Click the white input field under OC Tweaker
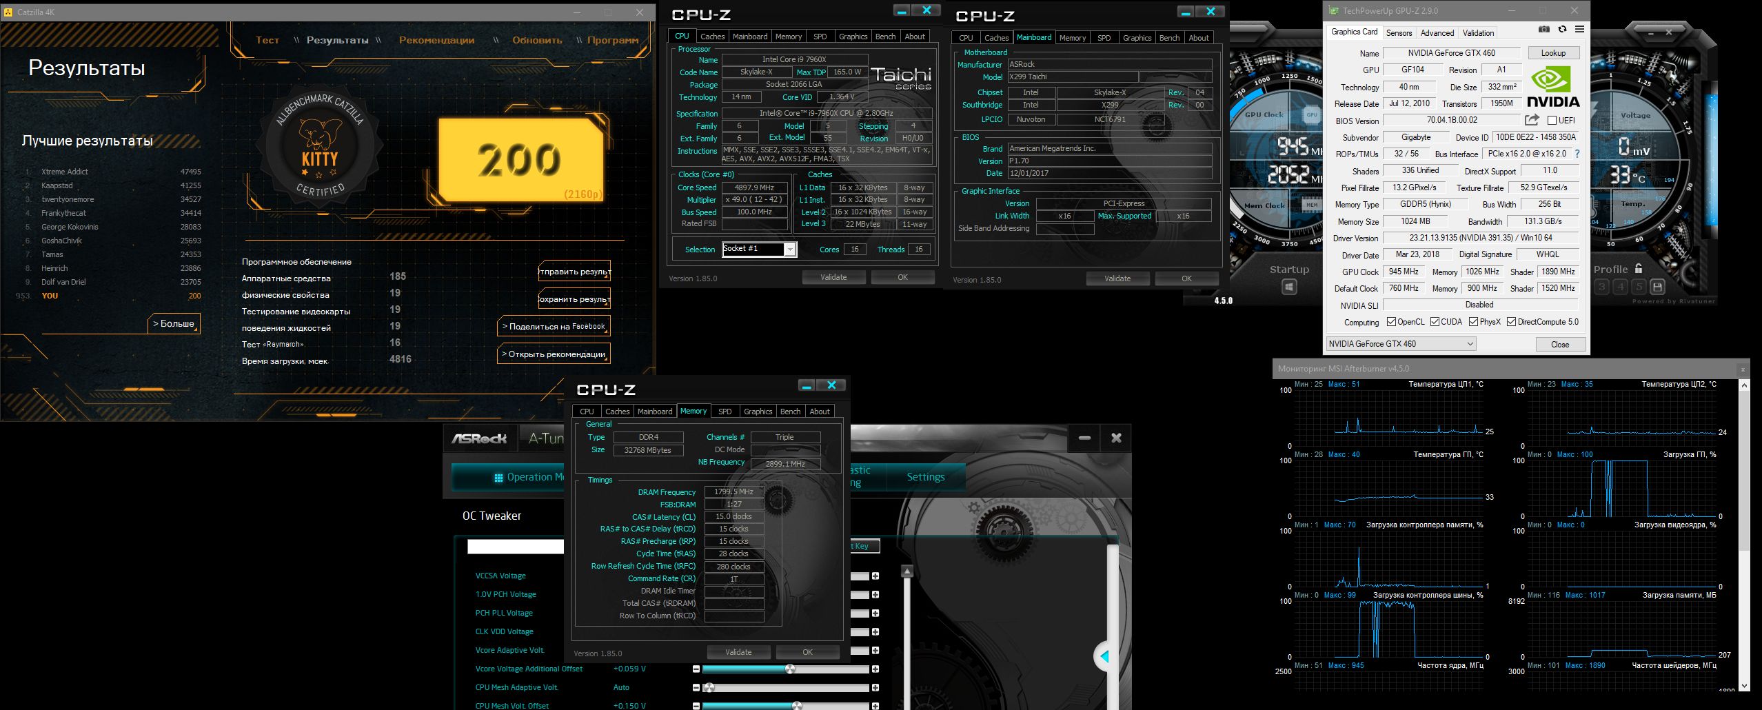The image size is (1762, 710). [x=516, y=547]
